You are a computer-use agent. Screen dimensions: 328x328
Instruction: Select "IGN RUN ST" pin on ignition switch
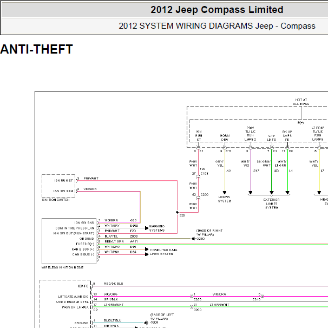click(x=63, y=181)
